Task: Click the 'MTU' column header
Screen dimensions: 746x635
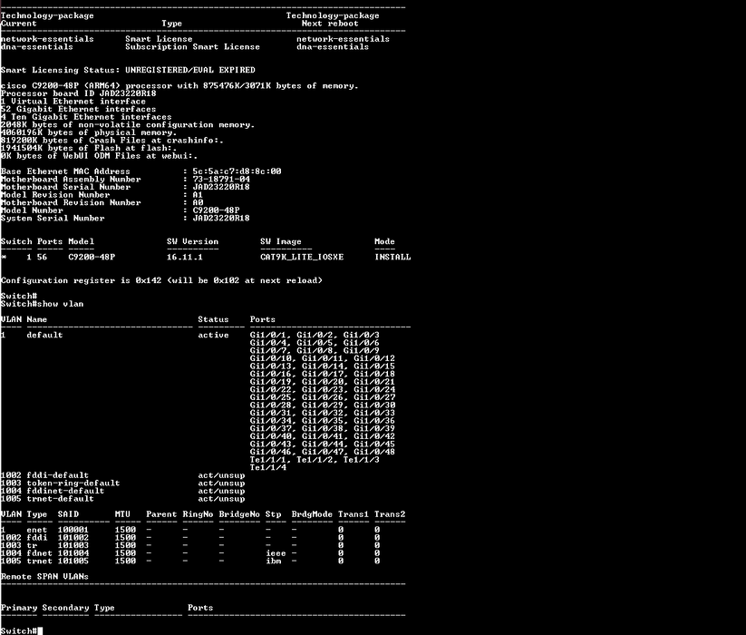Action: 122,514
